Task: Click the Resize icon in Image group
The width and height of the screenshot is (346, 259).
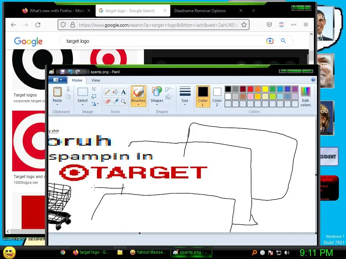Action: [94, 96]
